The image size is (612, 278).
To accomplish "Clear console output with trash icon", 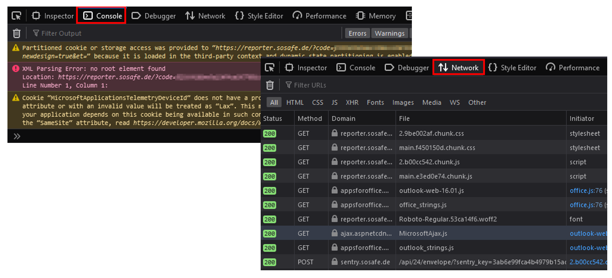I will [17, 33].
